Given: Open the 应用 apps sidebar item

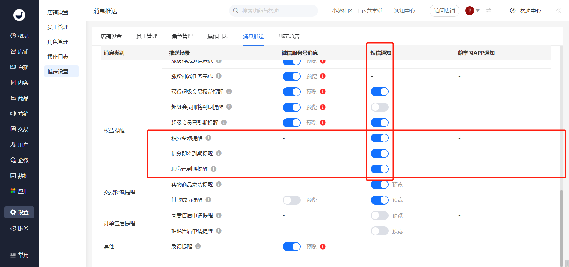Looking at the screenshot, I should pyautogui.click(x=19, y=191).
